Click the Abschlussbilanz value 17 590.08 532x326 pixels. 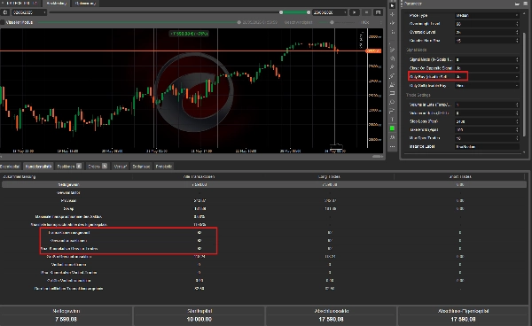[331, 319]
